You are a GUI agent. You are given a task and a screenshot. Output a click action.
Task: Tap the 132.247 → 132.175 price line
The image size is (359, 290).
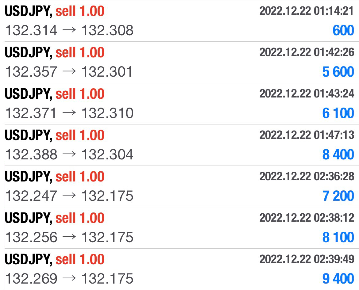pos(69,196)
